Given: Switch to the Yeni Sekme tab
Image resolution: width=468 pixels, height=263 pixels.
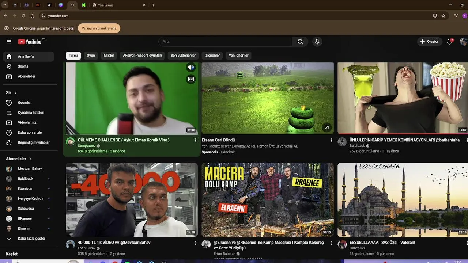Looking at the screenshot, I should 118,5.
